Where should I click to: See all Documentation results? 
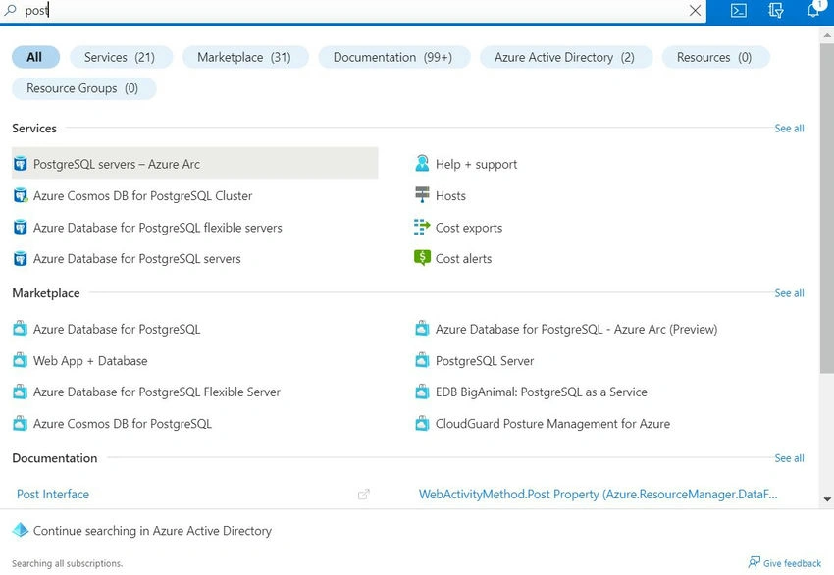pyautogui.click(x=789, y=458)
